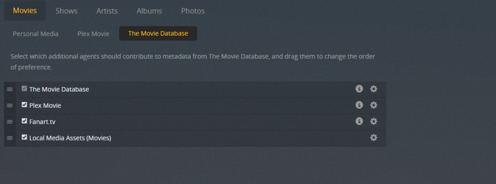
Task: Open Plex Movie agent settings gear
Action: pos(373,105)
